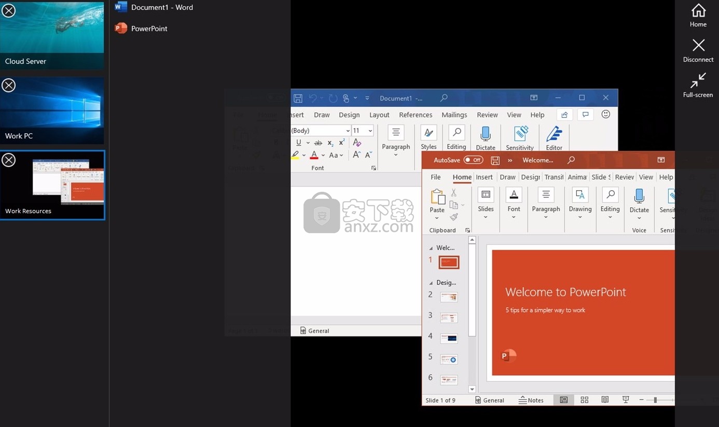Open the Mailings tab in Word
This screenshot has height=427, width=719.
454,115
